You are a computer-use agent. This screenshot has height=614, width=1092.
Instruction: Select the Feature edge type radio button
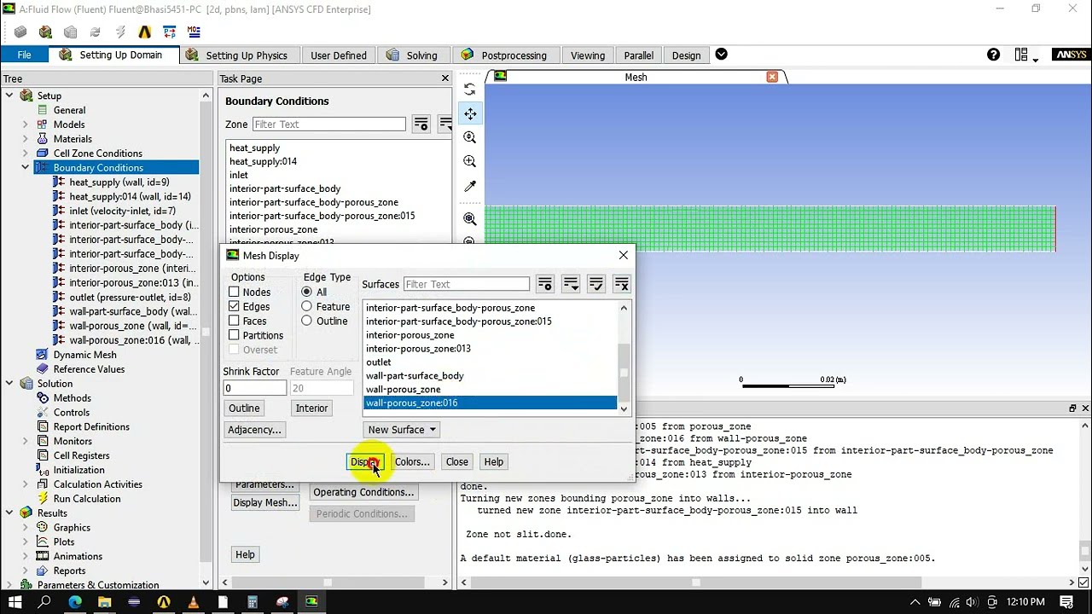306,306
